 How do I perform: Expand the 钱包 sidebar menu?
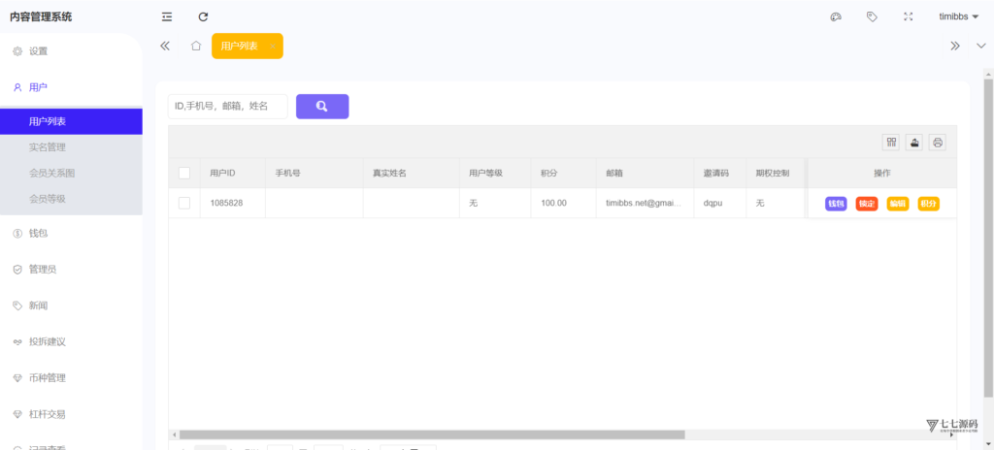click(x=71, y=233)
